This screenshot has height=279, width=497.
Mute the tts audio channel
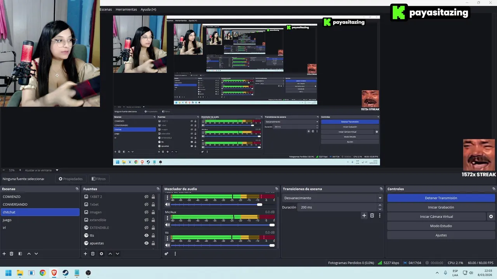point(167,245)
